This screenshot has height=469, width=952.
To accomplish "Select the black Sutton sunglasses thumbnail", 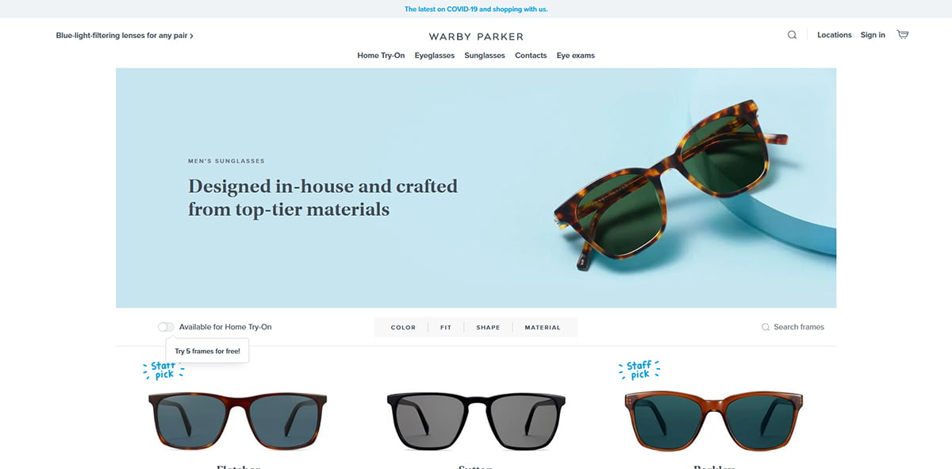I will pyautogui.click(x=476, y=421).
